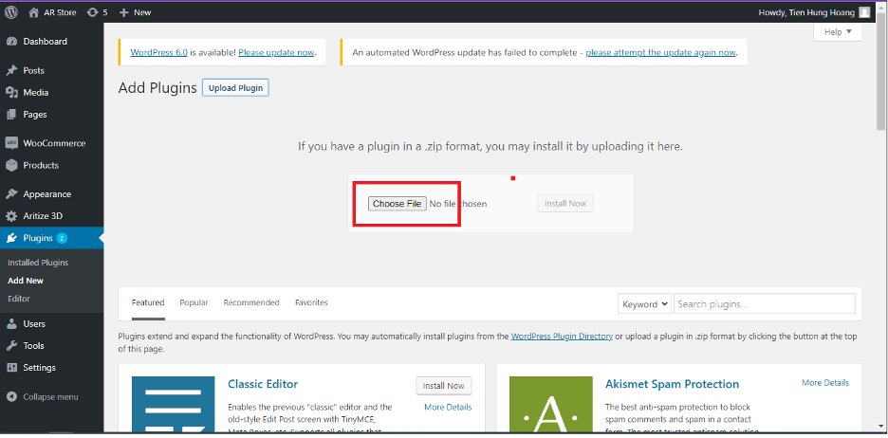
Task: Click the Users icon in sidebar
Action: click(11, 323)
